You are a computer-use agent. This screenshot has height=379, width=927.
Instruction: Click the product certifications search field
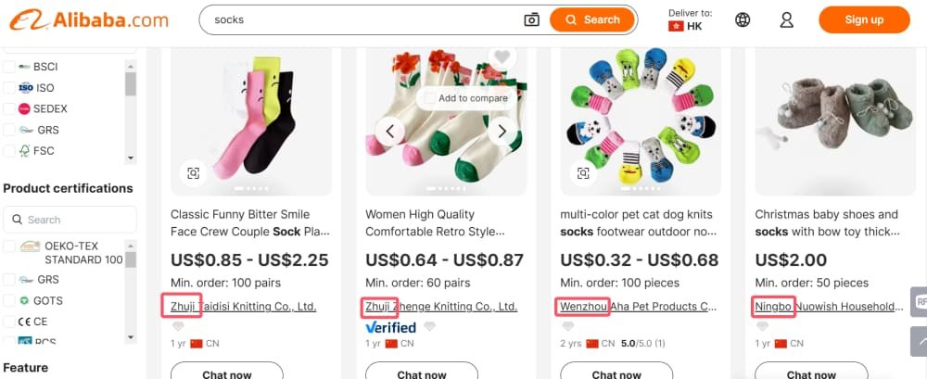(70, 220)
